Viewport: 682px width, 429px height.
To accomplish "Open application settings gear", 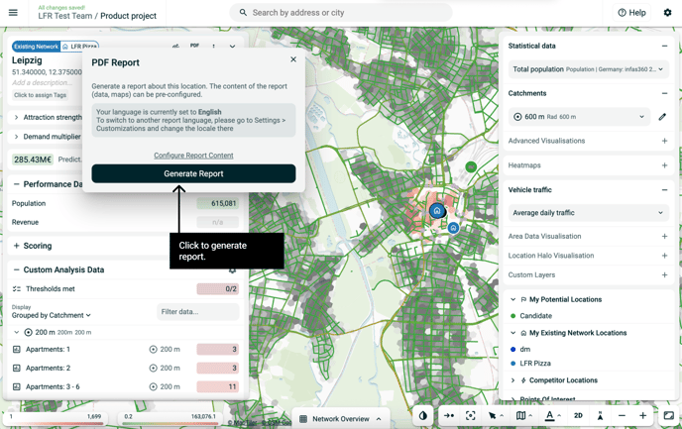I will click(667, 13).
